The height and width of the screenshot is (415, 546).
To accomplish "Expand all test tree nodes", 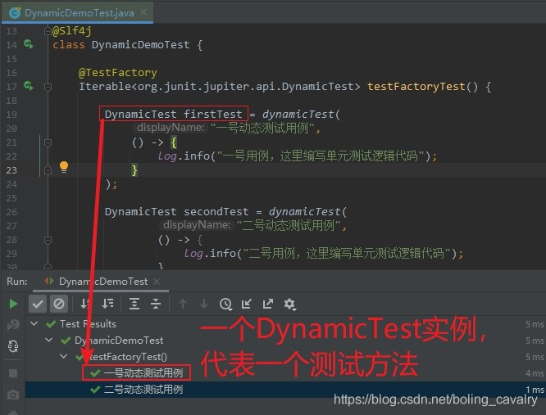I will tap(134, 304).
